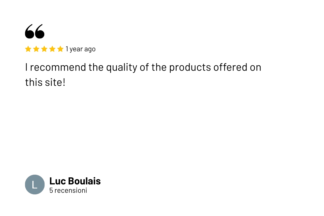Open the "5 recensioni" review count link
Image resolution: width=324 pixels, height=216 pixels.
pyautogui.click(x=68, y=190)
